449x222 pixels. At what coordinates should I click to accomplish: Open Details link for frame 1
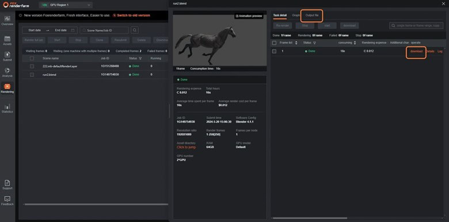(x=430, y=52)
